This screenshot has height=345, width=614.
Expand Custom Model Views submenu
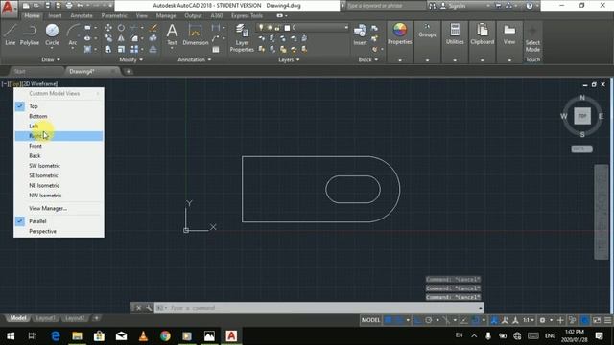click(x=59, y=94)
